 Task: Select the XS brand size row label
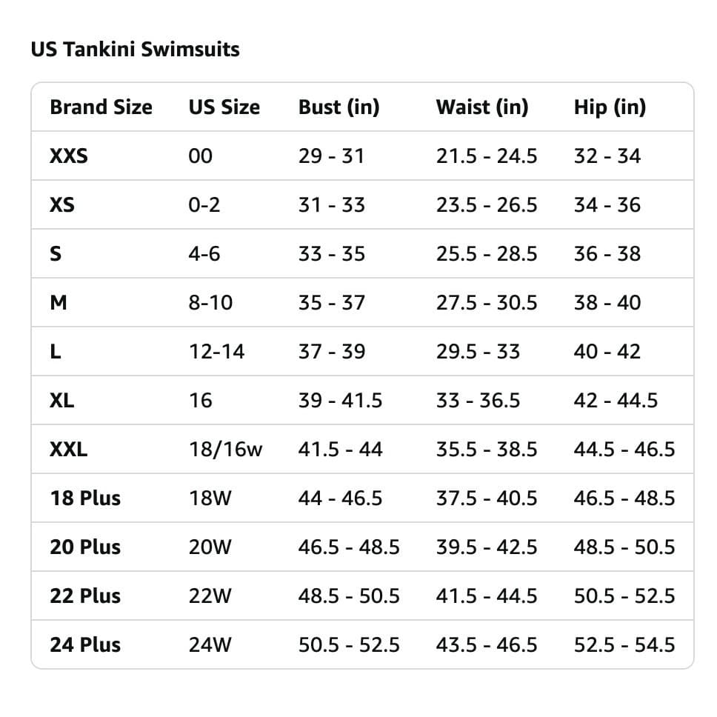click(62, 205)
